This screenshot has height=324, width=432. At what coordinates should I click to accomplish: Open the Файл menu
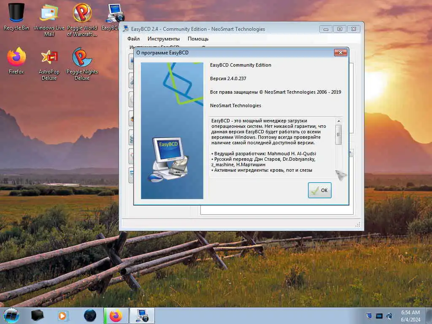[x=133, y=39]
